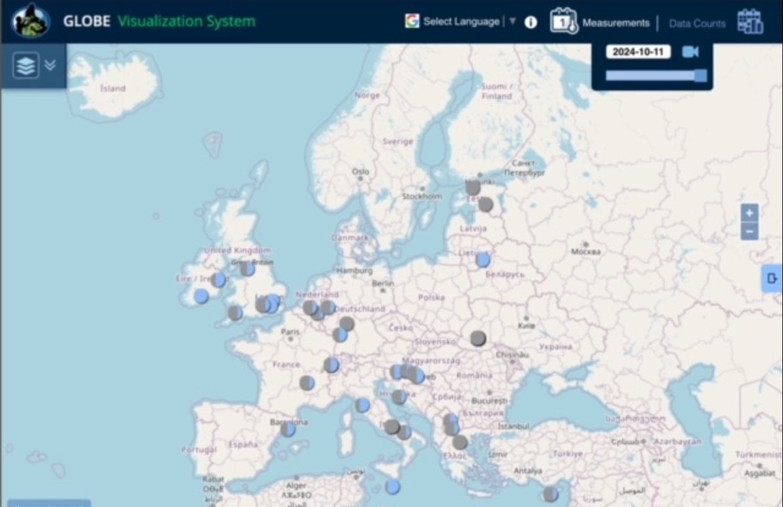The image size is (783, 507).
Task: Click the GLOBE program logo
Action: click(x=31, y=21)
